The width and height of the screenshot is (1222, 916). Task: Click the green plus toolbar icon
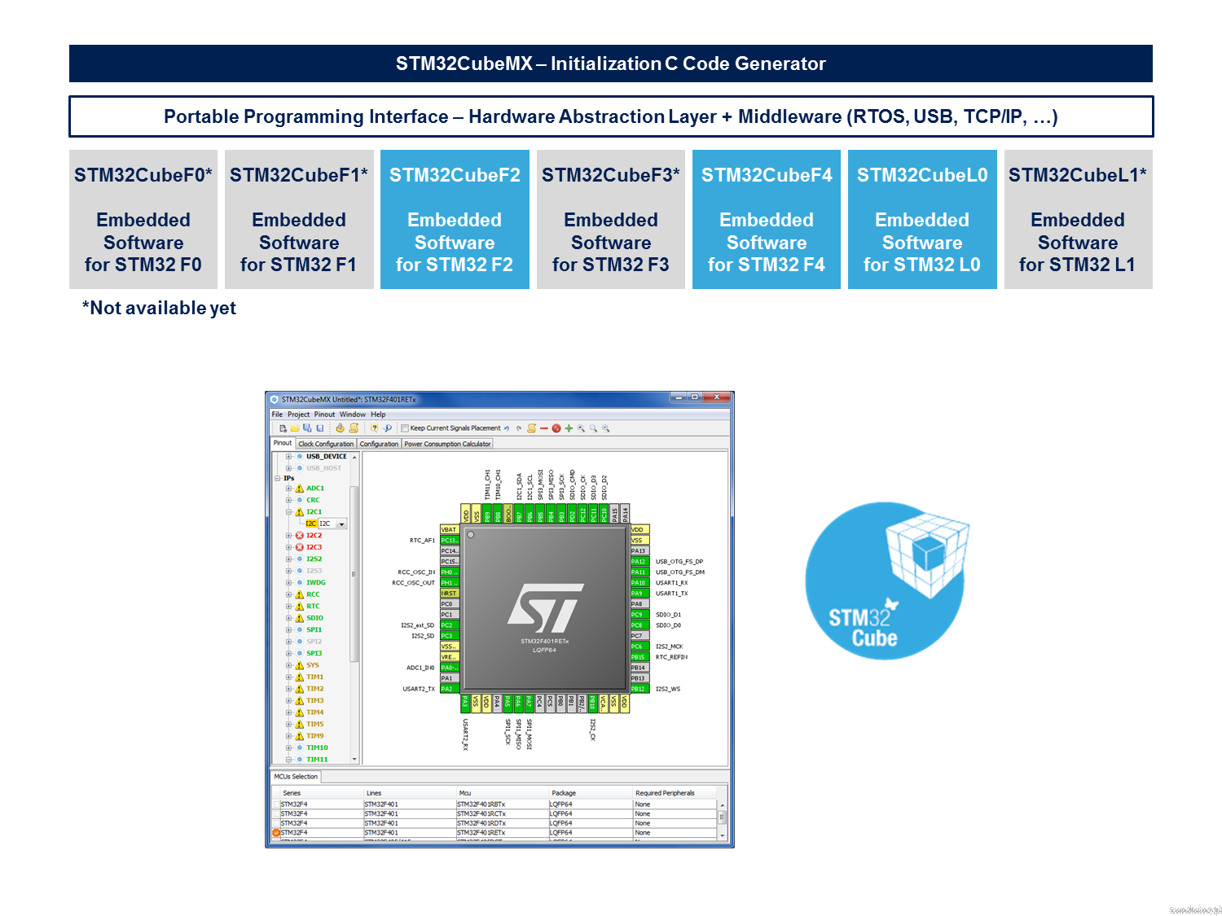coord(569,428)
